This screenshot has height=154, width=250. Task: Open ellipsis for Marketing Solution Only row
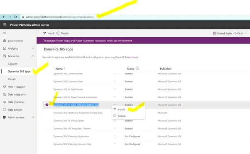pos(115,144)
